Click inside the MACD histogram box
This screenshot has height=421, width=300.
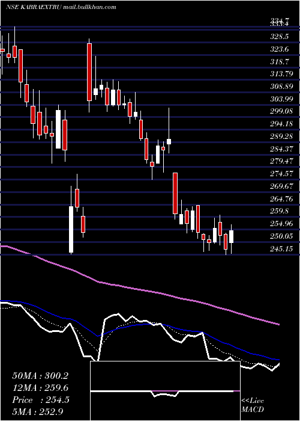[165, 391]
